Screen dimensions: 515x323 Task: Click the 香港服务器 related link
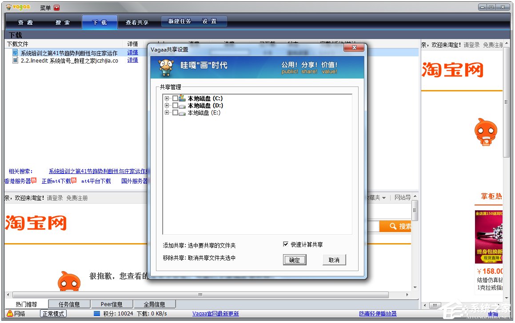click(18, 181)
